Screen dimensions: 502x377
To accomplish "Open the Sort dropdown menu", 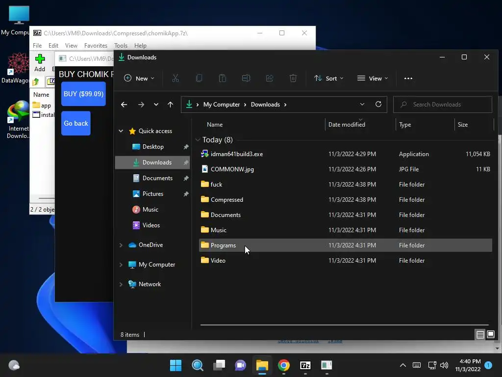I will (329, 78).
